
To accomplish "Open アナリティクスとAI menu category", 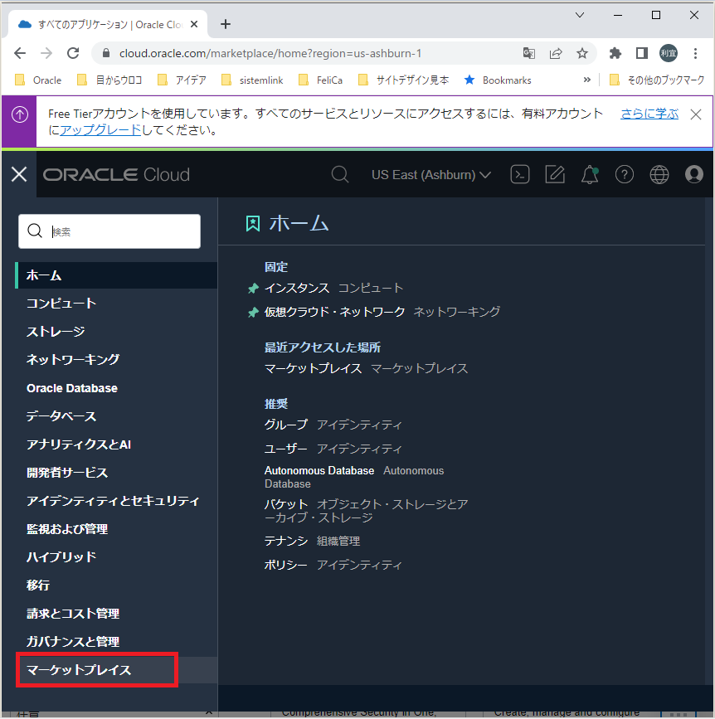I will click(79, 445).
